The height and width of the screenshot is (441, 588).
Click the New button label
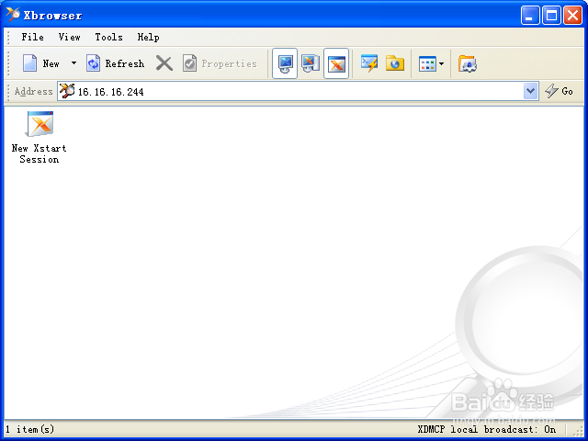point(51,63)
